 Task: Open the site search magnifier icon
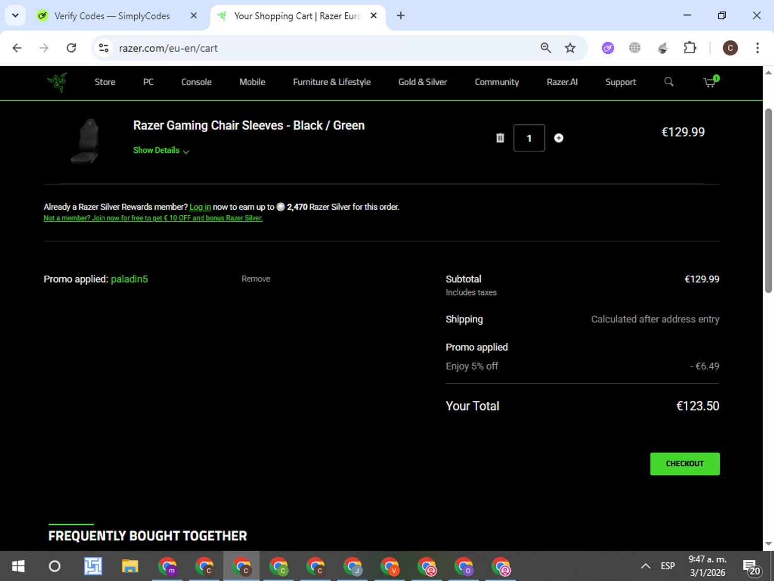pyautogui.click(x=669, y=82)
